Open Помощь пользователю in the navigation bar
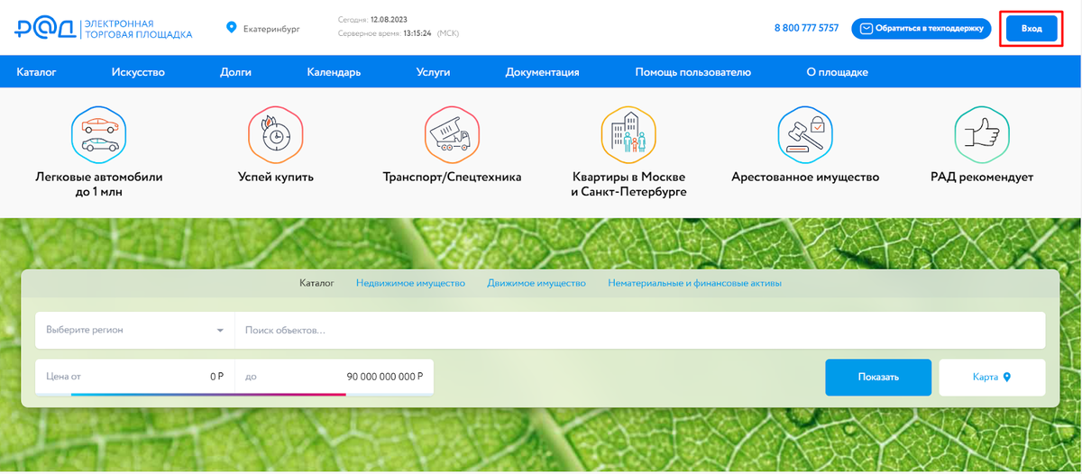 tap(692, 72)
